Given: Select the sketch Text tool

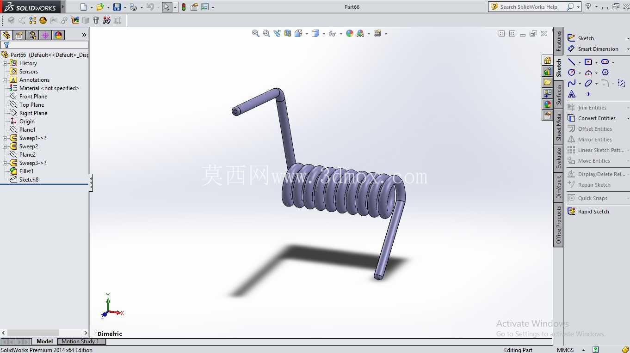Looking at the screenshot, I should pyautogui.click(x=572, y=94).
